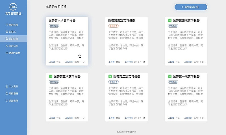Click 本组的实习汇报 page heading
226x135 pixels.
tap(56, 6)
